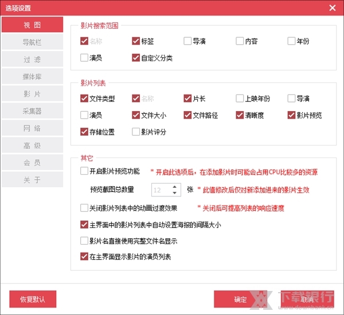Viewport: 344px width, 315px height.
Task: Enable 演员 column in 影片列表
Action: point(84,115)
